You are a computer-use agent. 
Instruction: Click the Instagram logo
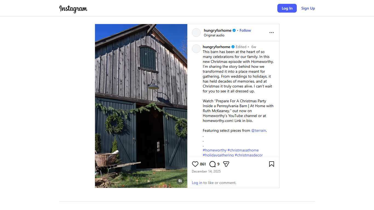(73, 9)
